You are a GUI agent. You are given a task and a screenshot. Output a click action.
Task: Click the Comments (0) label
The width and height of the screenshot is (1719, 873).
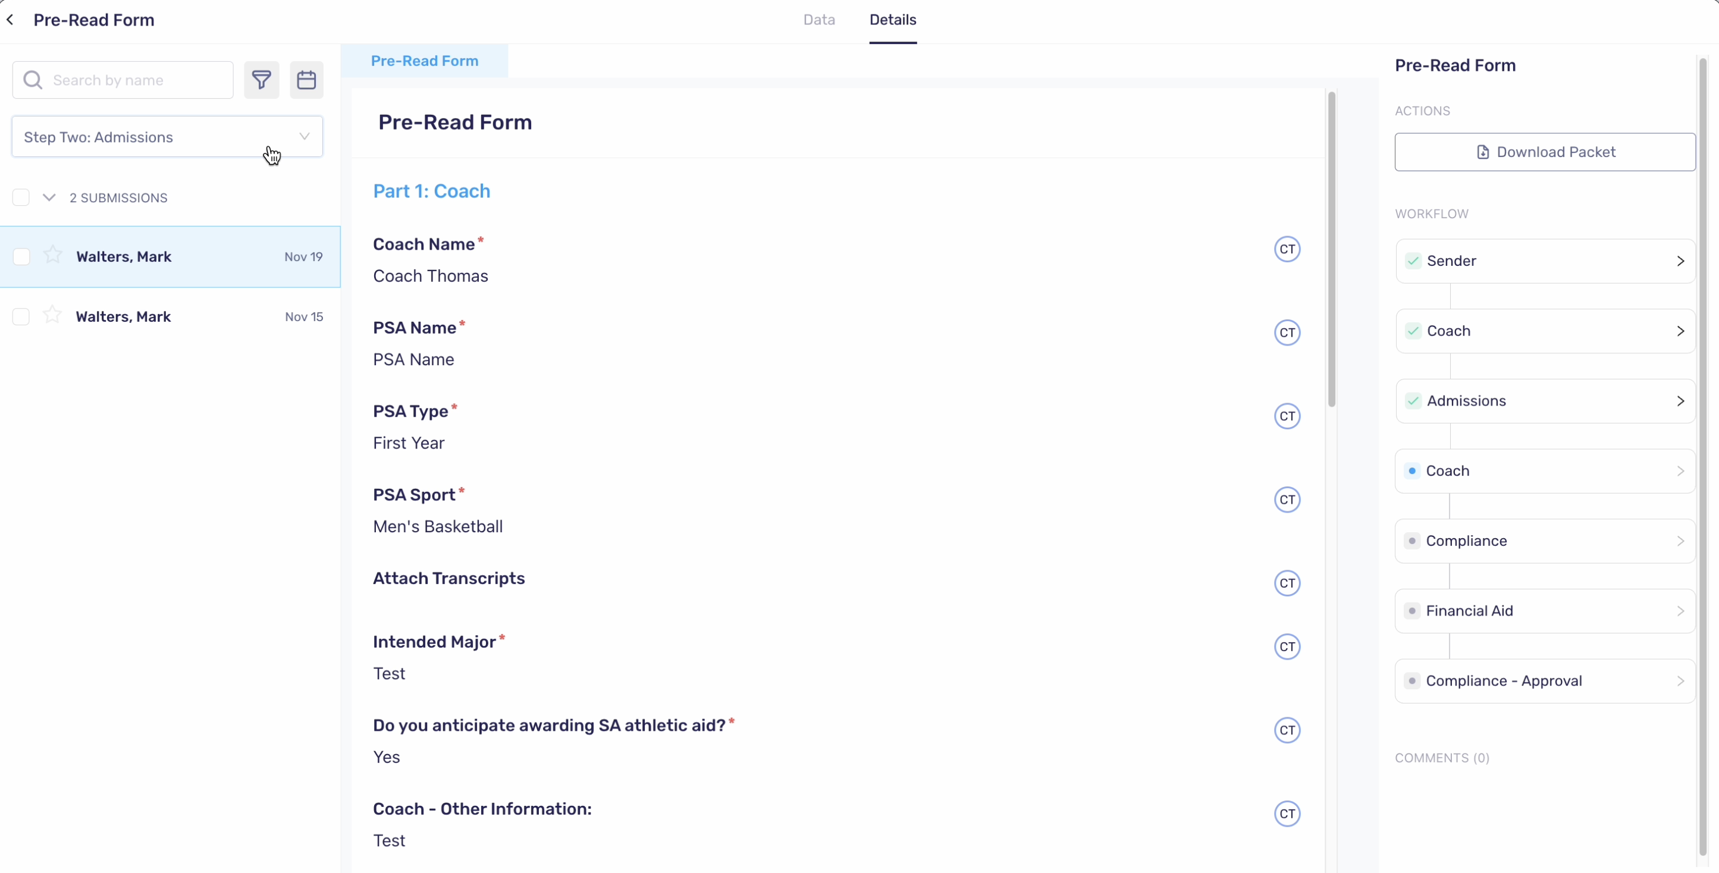coord(1442,758)
